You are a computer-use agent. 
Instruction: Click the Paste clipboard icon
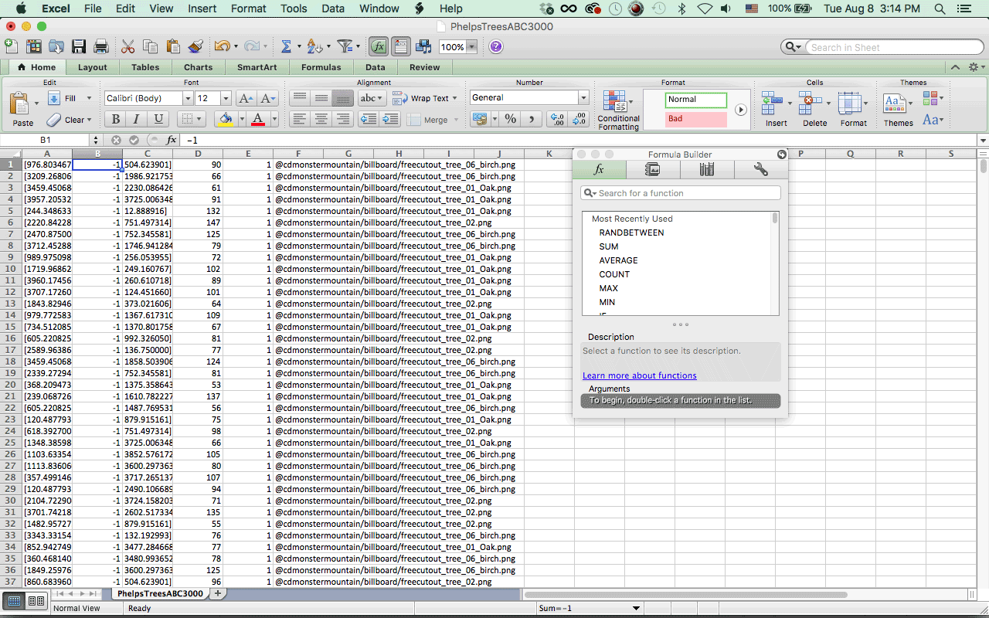coord(21,103)
